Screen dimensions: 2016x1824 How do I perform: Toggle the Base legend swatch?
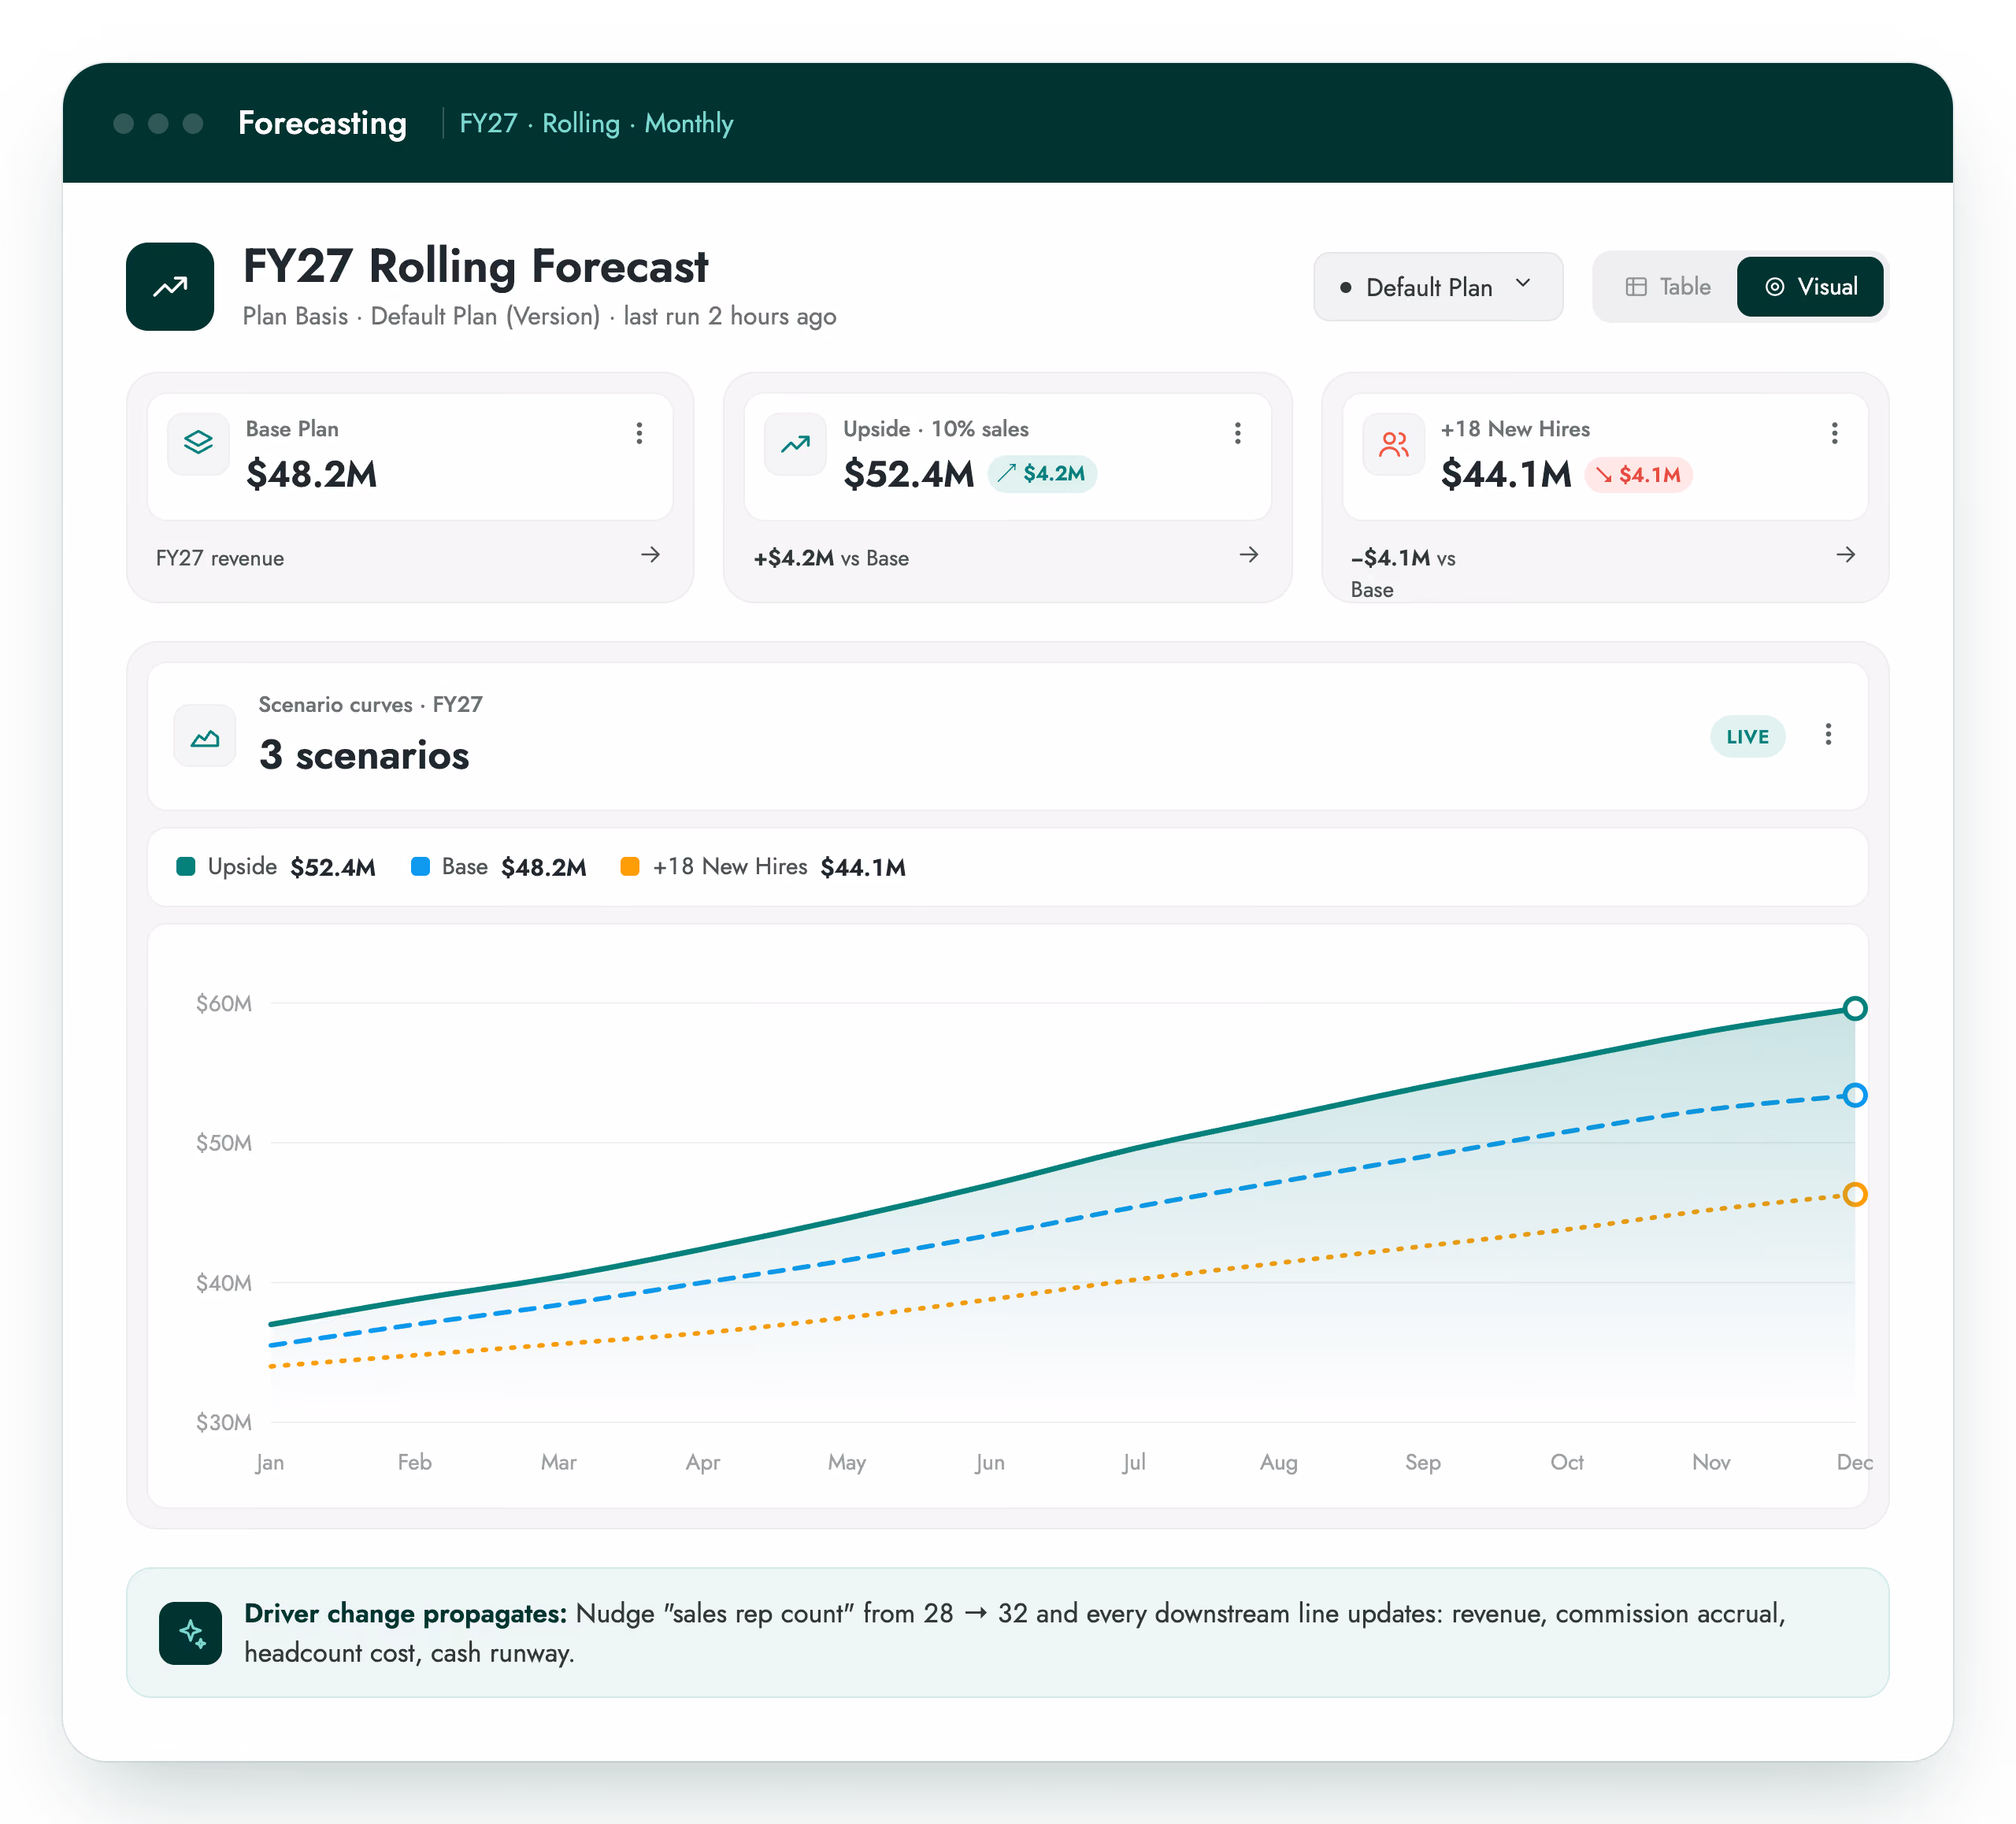[421, 867]
